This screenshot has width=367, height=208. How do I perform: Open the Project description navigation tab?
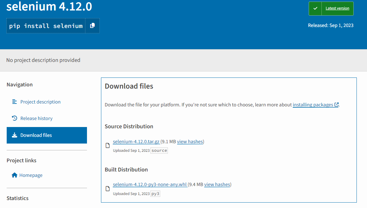[x=47, y=102]
